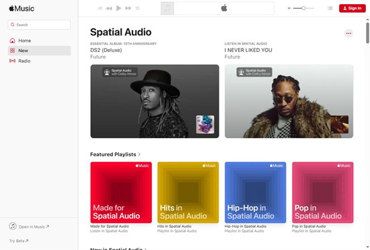Click the Apple Music logo
Viewport: 370px width, 250px height.
click(x=22, y=9)
